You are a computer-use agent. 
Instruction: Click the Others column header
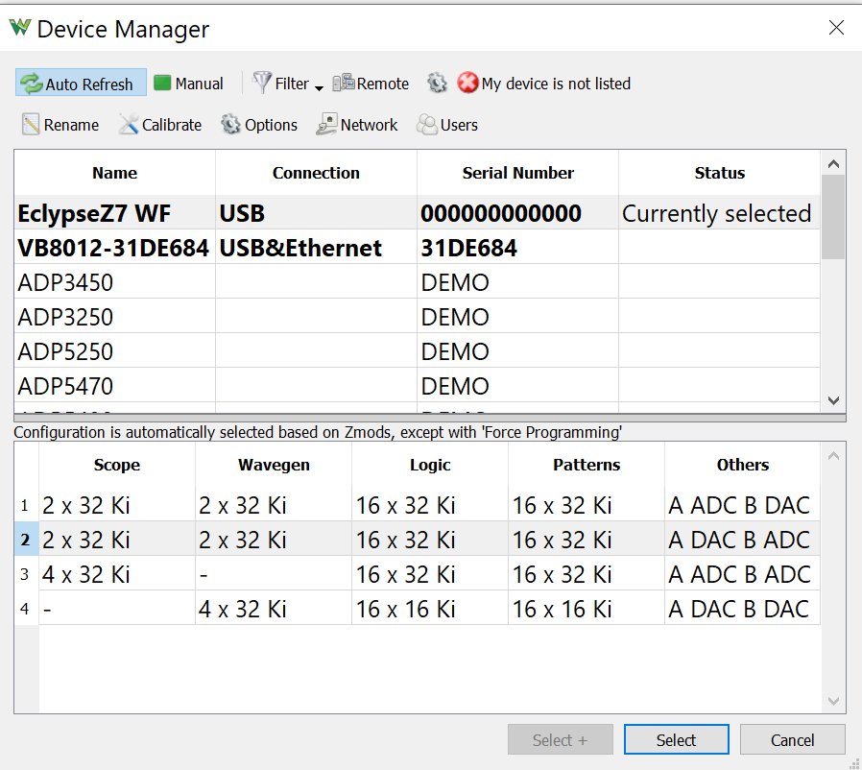pos(742,465)
